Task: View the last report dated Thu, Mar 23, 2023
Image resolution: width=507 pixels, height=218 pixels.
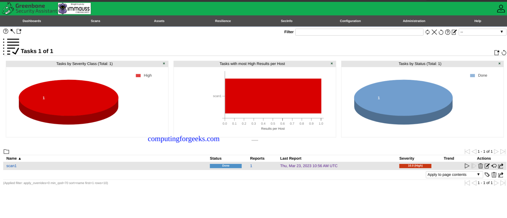Action: [x=309, y=166]
